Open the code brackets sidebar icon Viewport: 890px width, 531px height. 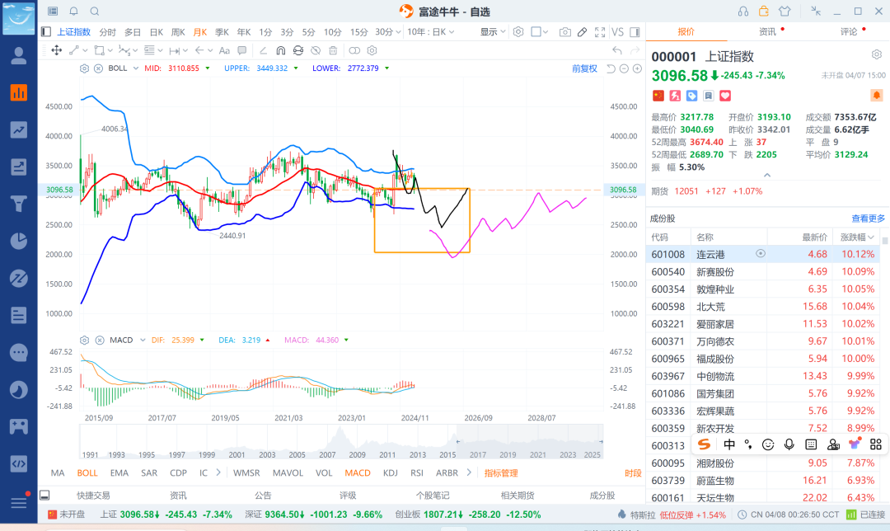click(19, 463)
